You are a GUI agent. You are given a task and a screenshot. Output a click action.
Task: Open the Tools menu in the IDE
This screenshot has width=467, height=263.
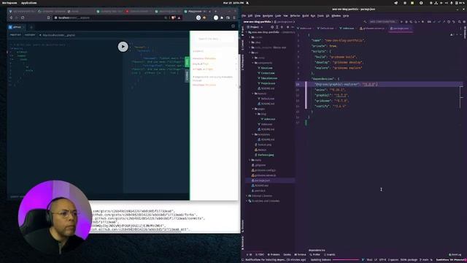point(320,15)
